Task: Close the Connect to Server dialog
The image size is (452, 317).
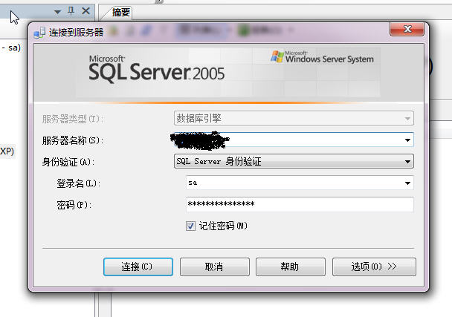Action: [x=407, y=29]
